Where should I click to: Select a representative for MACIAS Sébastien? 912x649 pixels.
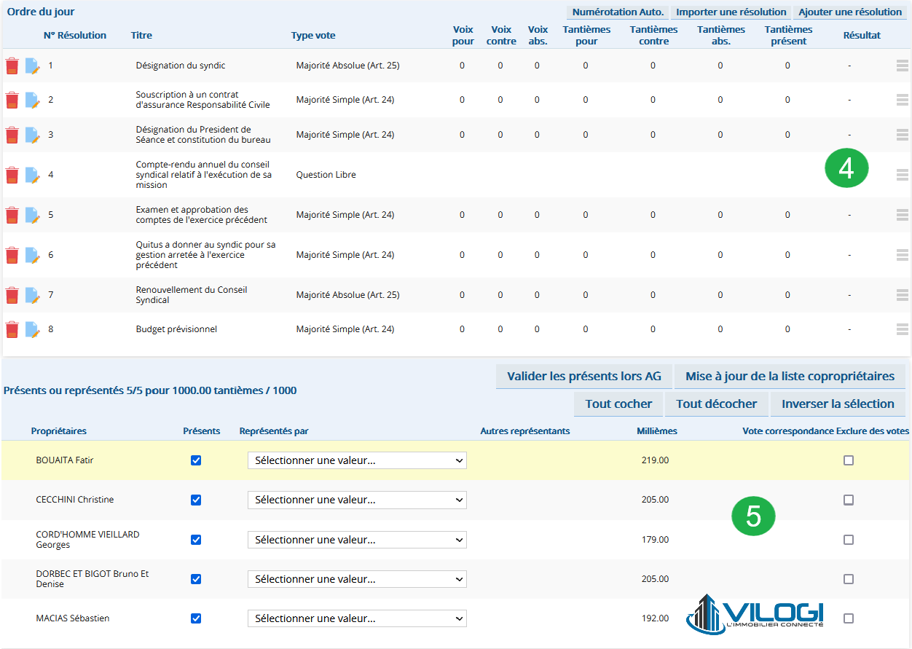357,618
